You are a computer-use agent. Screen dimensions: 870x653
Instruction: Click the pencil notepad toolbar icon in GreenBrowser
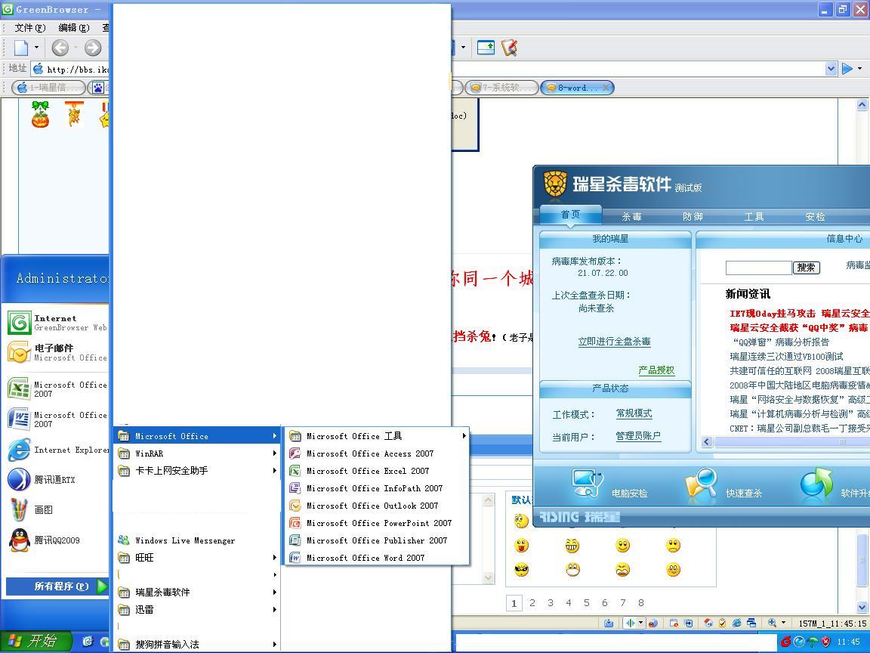tap(509, 48)
